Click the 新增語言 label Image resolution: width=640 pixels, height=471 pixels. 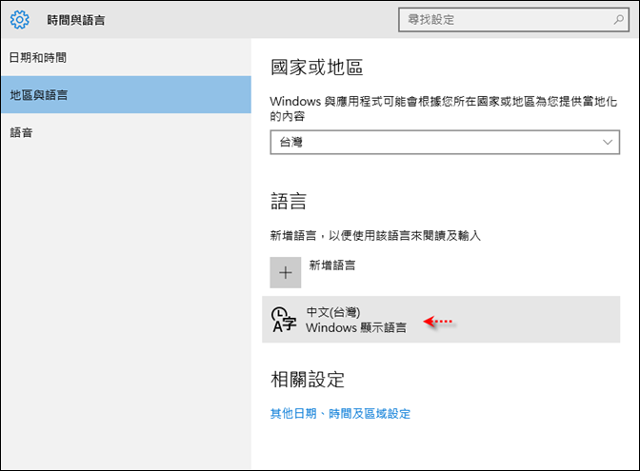click(331, 265)
